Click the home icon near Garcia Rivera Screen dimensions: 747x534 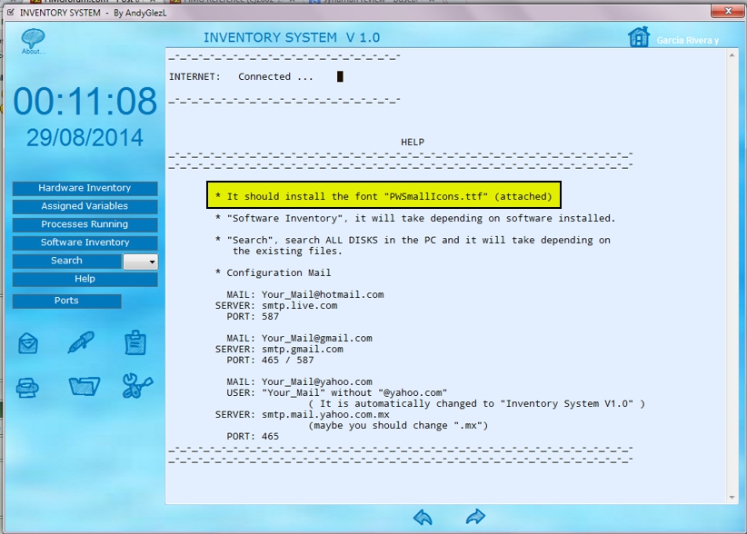[x=640, y=37]
